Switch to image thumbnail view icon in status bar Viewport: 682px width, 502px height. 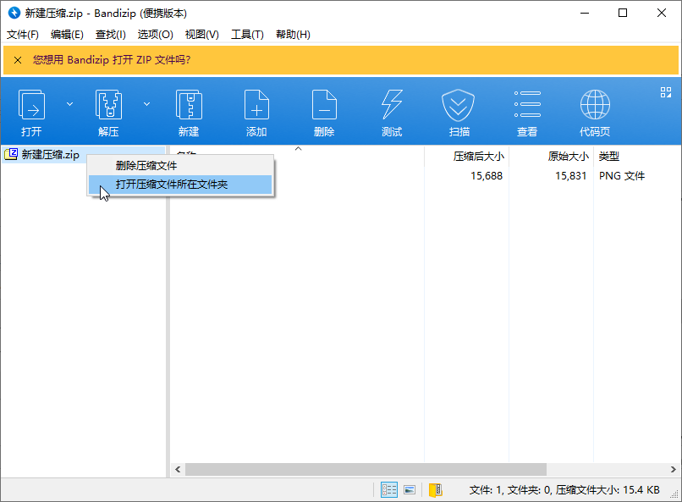[x=410, y=490]
